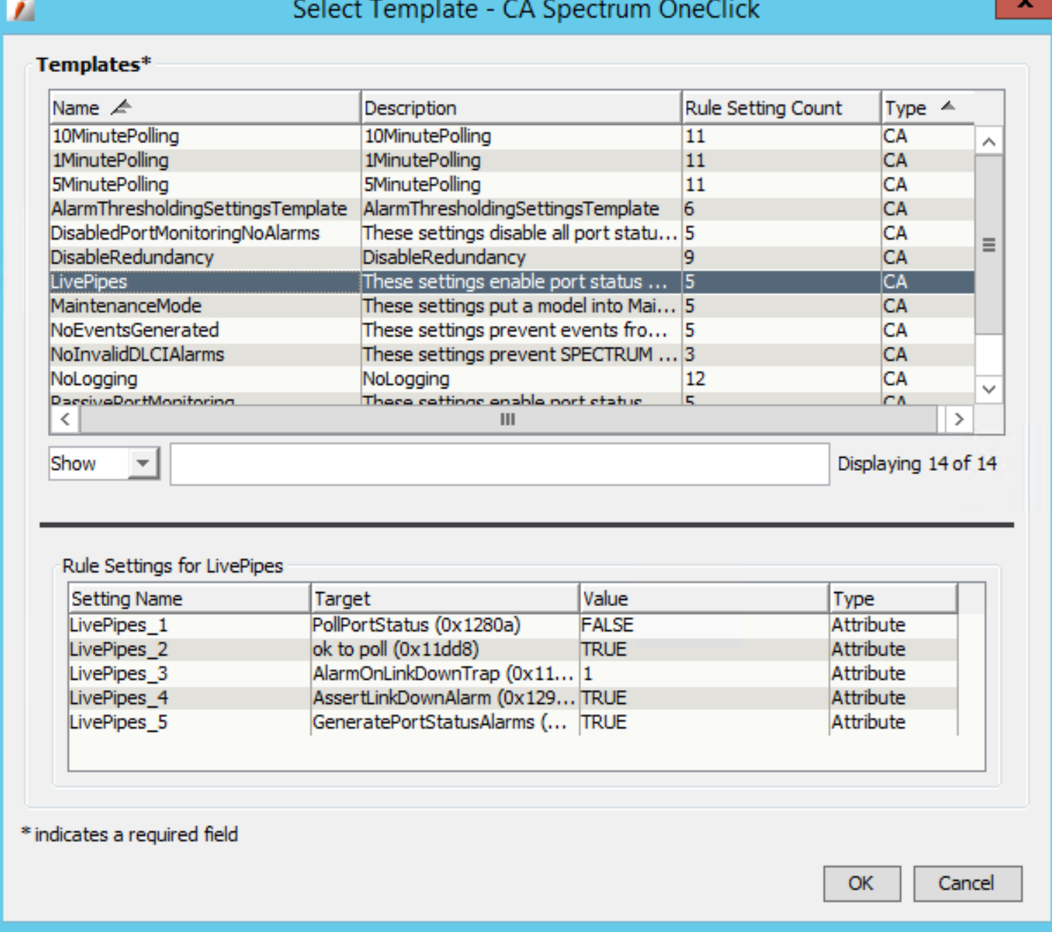Screen dimensions: 1052x932
Task: Select the LivePipes_5 rule setting
Action: click(119, 722)
